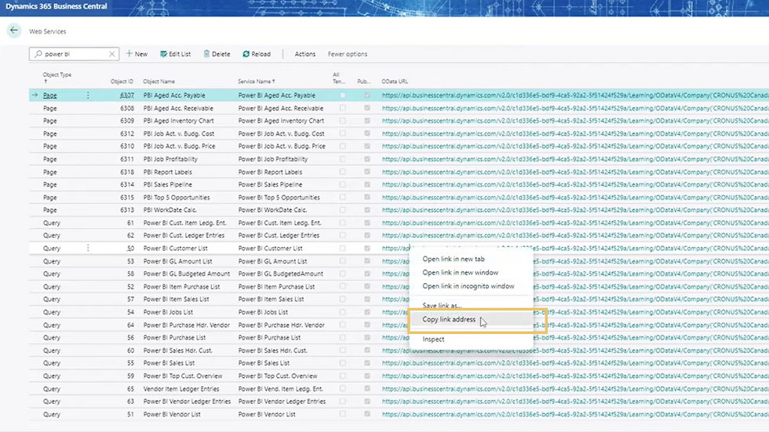Image resolution: width=769 pixels, height=432 pixels.
Task: Choose Open link in new tab
Action: pyautogui.click(x=454, y=259)
